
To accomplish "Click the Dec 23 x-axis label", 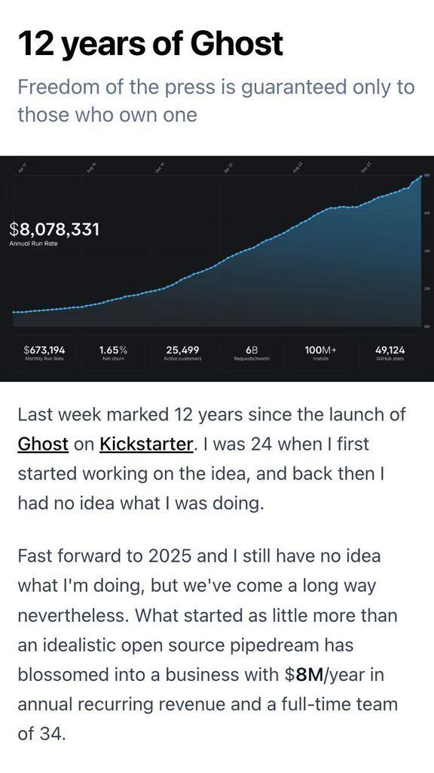I will tap(365, 170).
